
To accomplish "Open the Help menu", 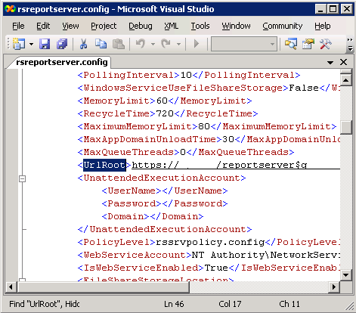I will 323,26.
